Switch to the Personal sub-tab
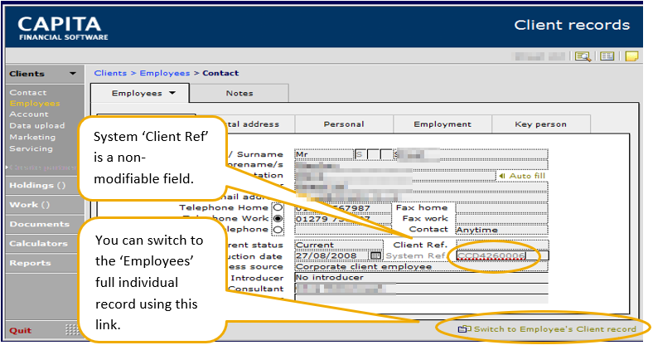Image resolution: width=653 pixels, height=350 pixels. point(344,124)
